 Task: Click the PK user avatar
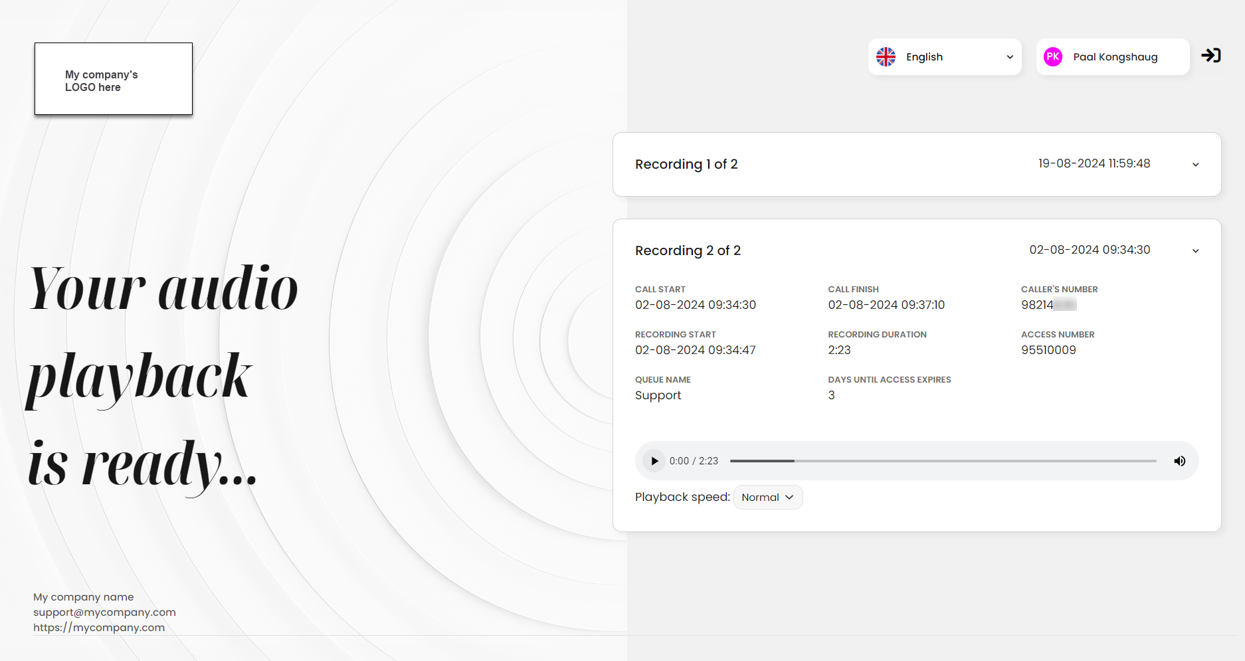[1053, 57]
